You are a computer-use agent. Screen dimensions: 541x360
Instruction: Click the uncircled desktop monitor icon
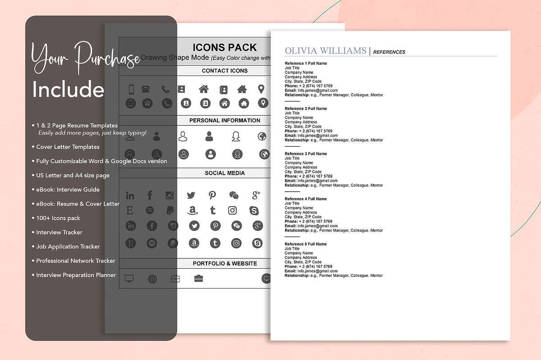coord(129,279)
